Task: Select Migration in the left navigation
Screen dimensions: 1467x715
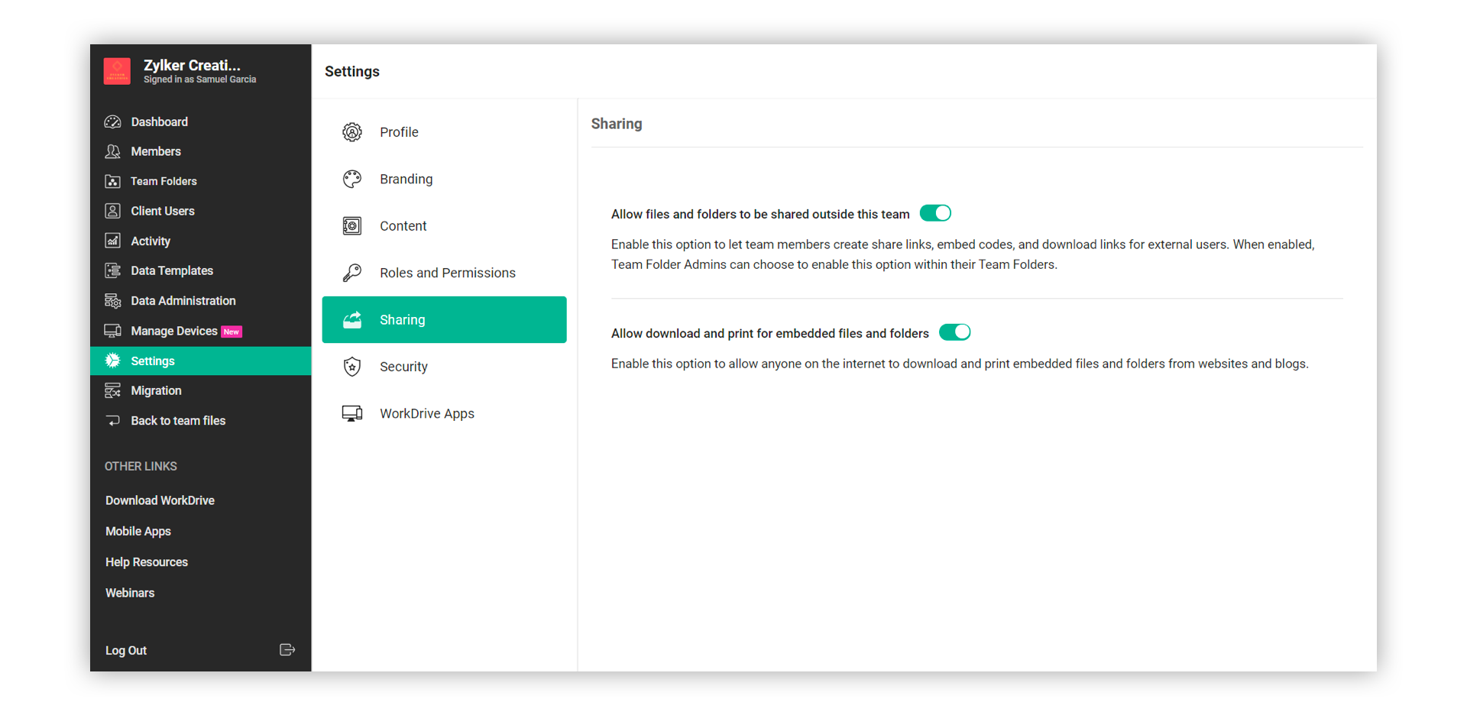Action: [x=156, y=391]
